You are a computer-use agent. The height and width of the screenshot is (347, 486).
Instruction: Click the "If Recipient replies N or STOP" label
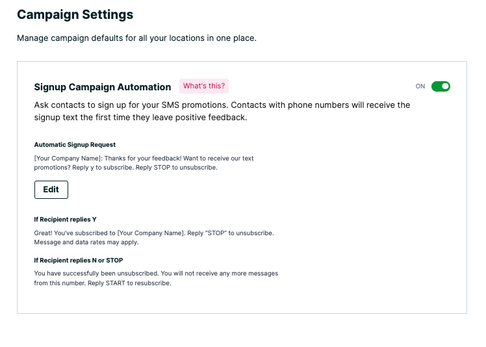coord(78,261)
